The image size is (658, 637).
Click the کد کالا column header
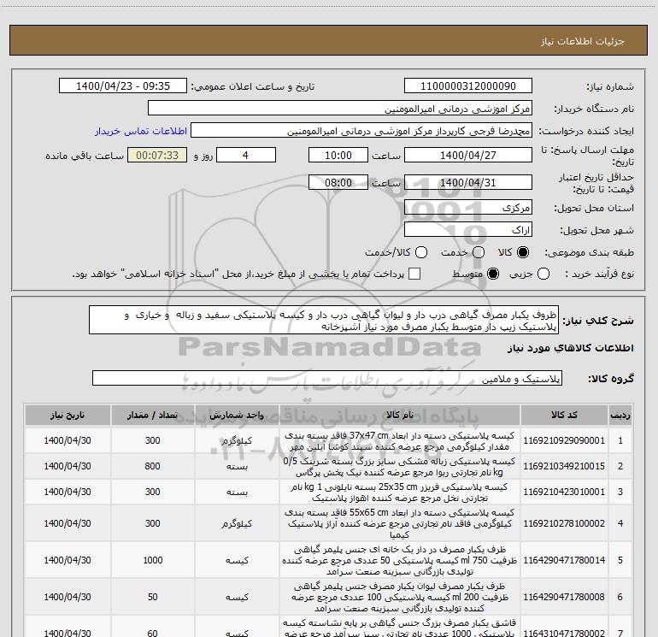[564, 416]
